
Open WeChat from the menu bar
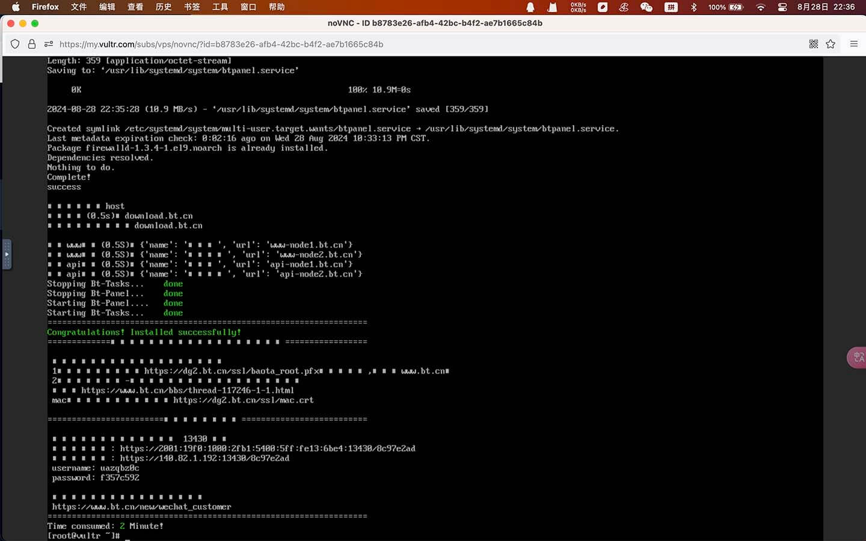point(646,7)
